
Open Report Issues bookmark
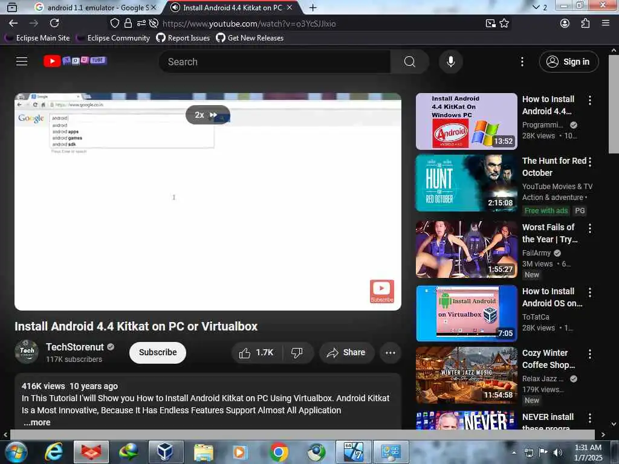point(183,38)
